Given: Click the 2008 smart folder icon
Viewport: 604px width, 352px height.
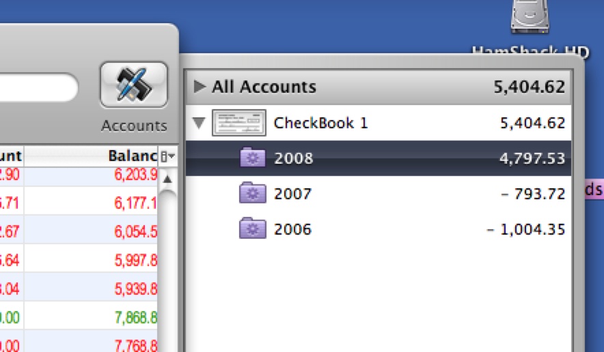Looking at the screenshot, I should click(253, 158).
